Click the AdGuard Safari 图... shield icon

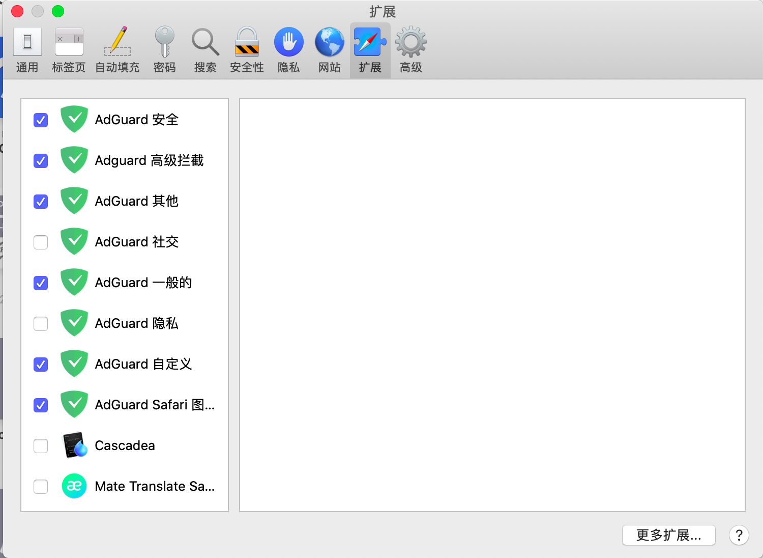coord(74,404)
